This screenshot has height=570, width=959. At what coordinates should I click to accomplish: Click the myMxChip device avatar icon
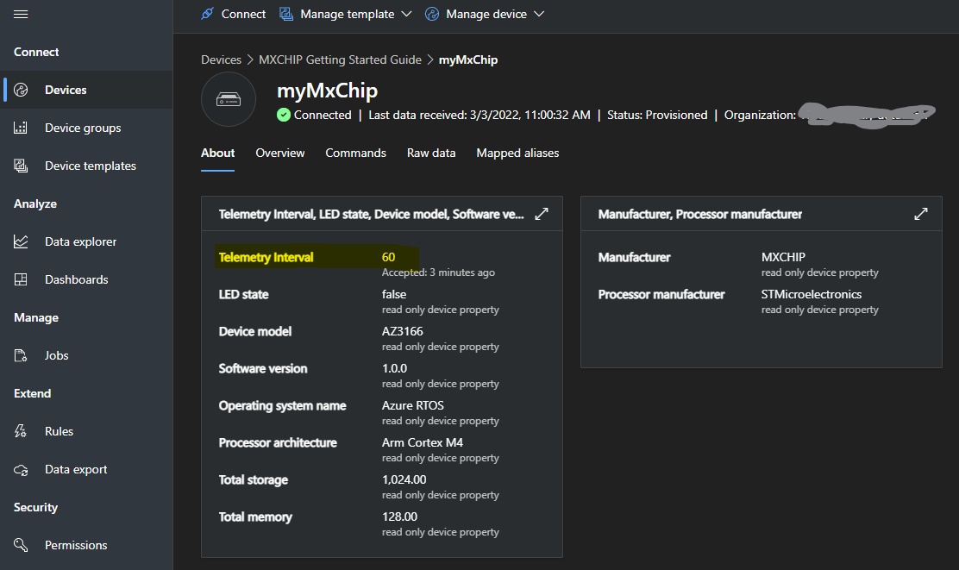click(229, 99)
